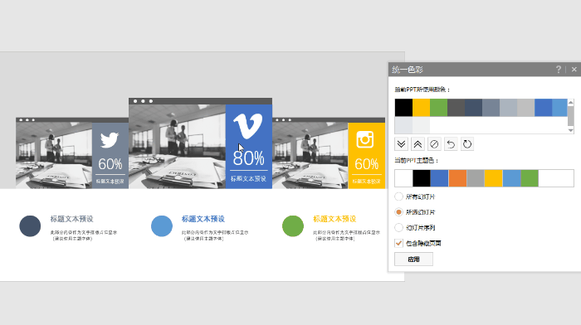Select the green theme color swatch
The width and height of the screenshot is (581, 325).
coord(530,178)
